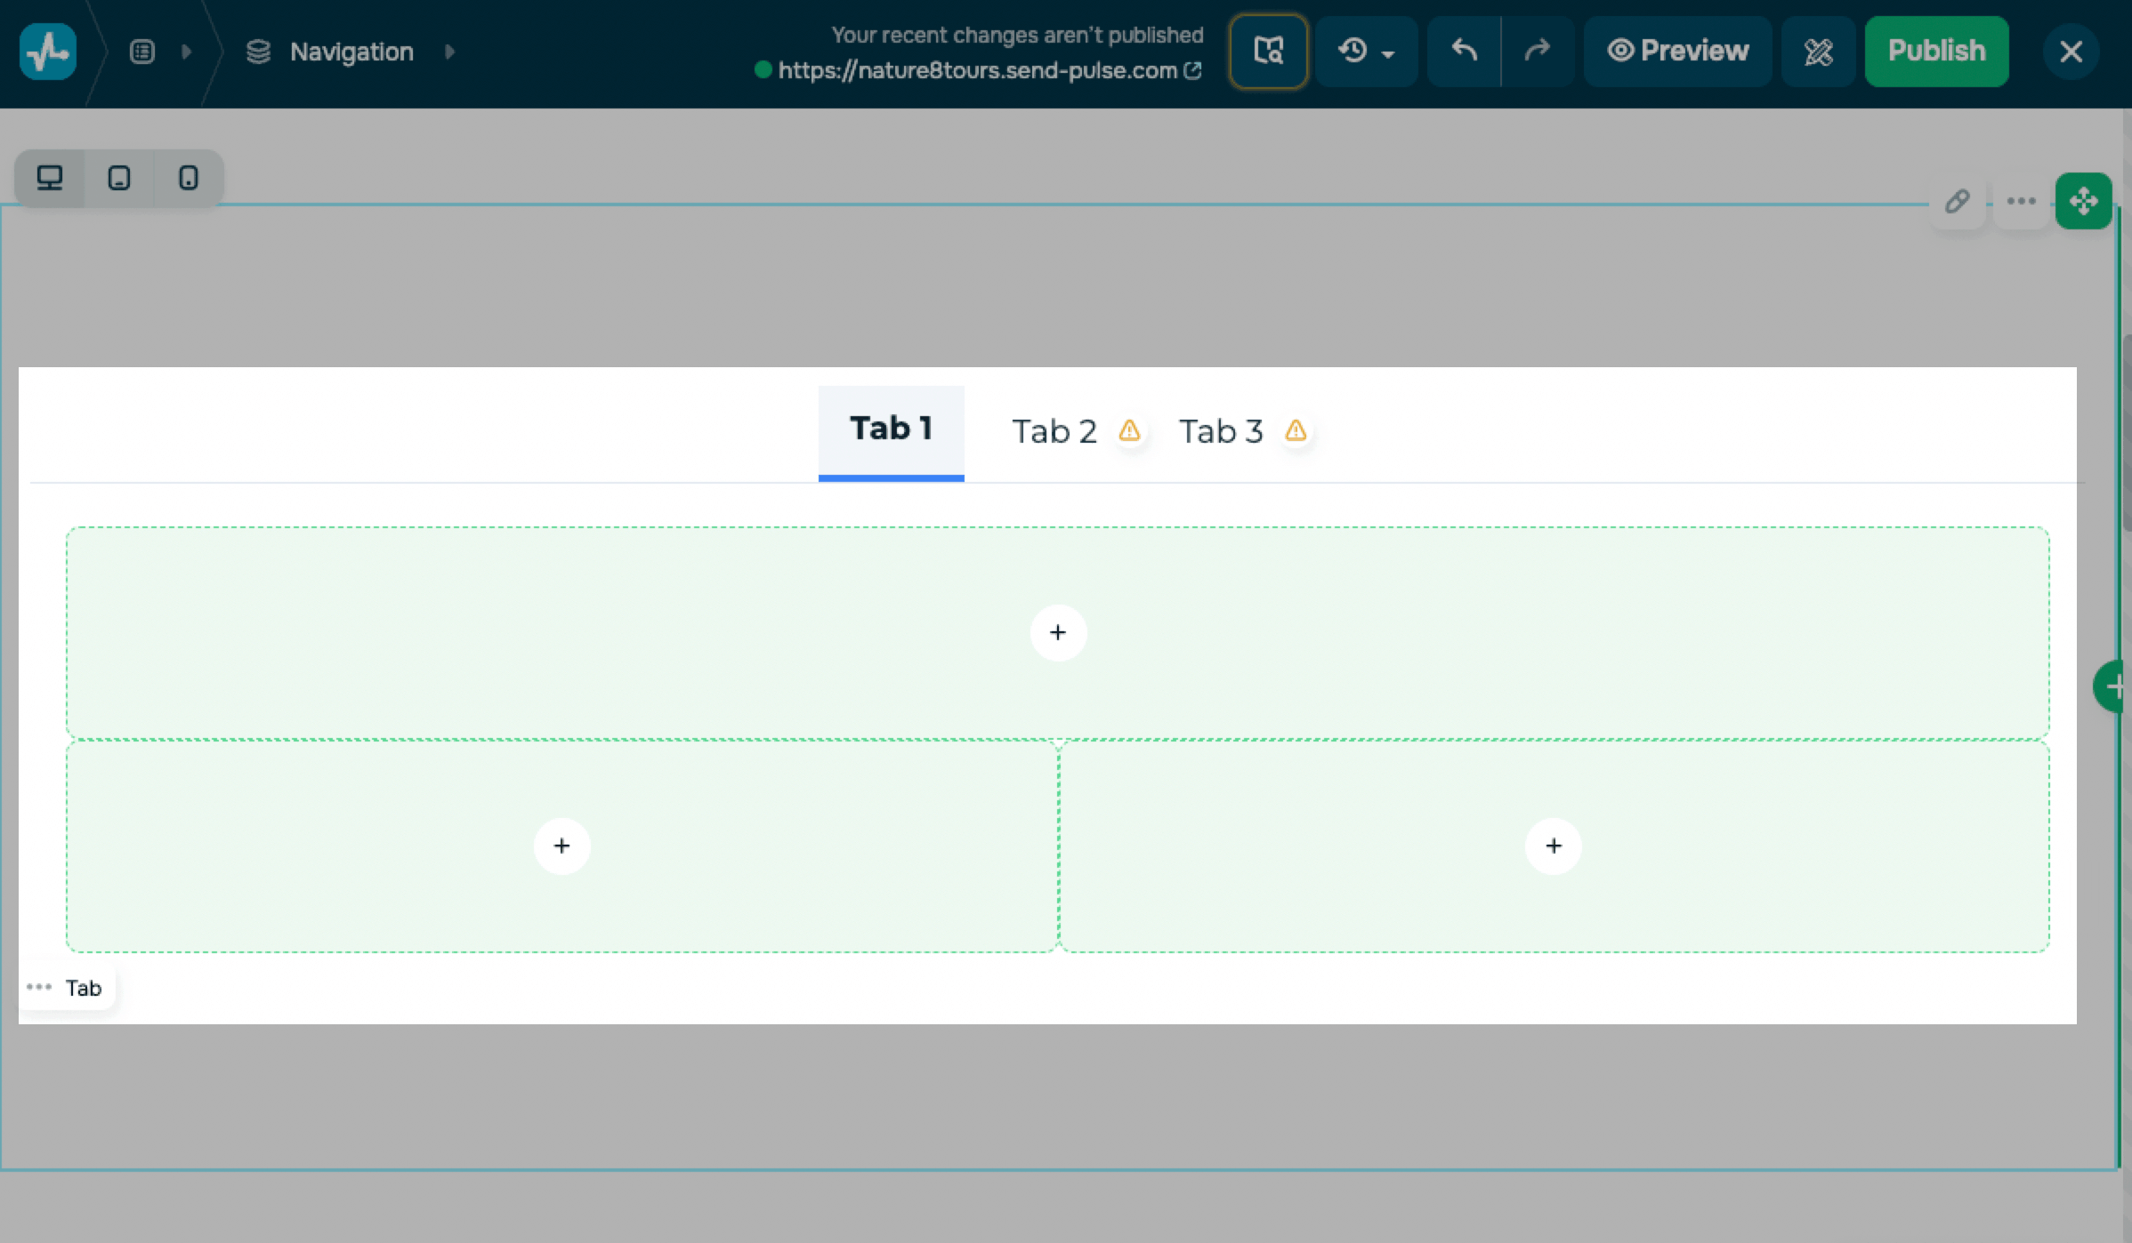2132x1243 pixels.
Task: Open the design tools pencil-ruler icon
Action: pyautogui.click(x=1818, y=51)
